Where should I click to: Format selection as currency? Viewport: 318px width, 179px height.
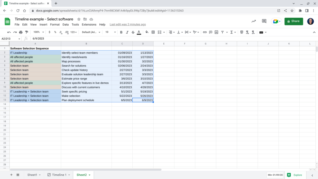pos(50,32)
